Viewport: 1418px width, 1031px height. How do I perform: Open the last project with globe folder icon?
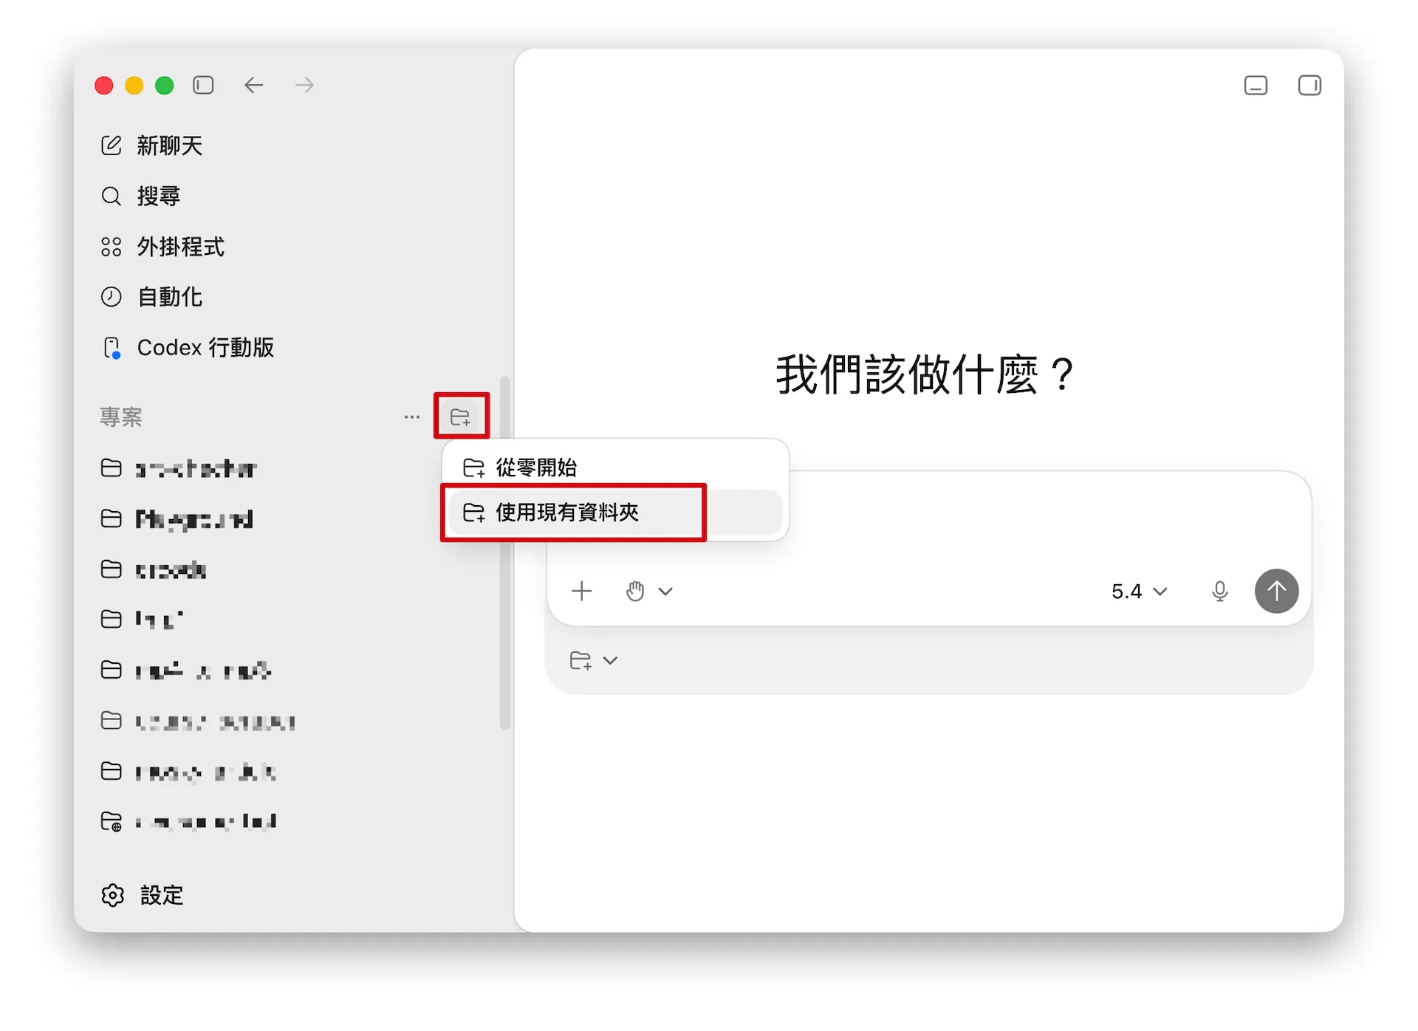(189, 822)
